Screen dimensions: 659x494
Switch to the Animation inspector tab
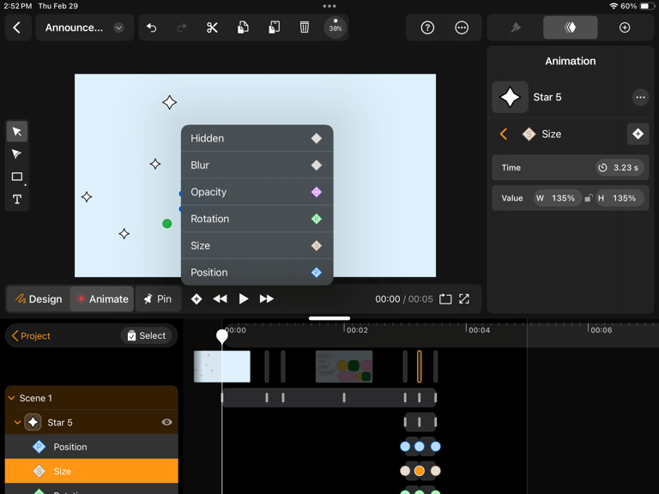pos(571,27)
